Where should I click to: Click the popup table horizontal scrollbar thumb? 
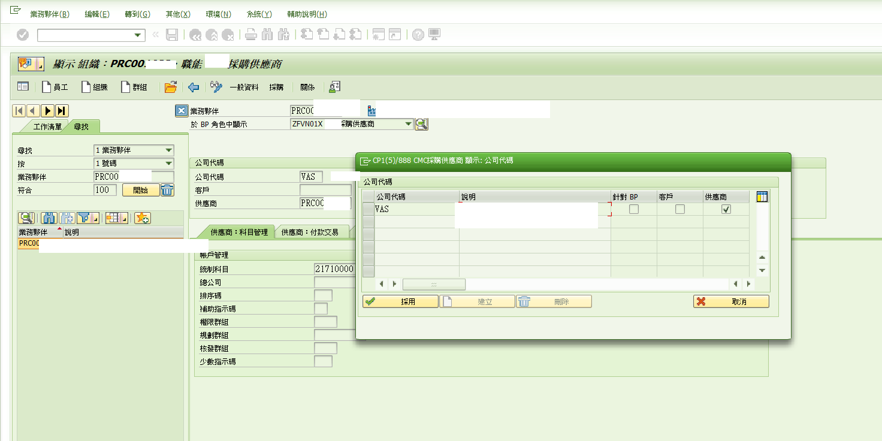pyautogui.click(x=434, y=284)
